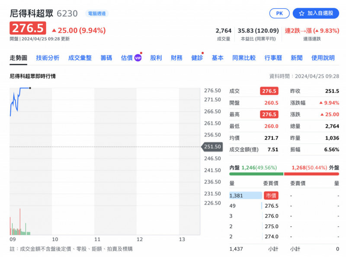Click the 最高 276.5 highlighted value
Screen dimensions: 346x257
tap(269, 114)
